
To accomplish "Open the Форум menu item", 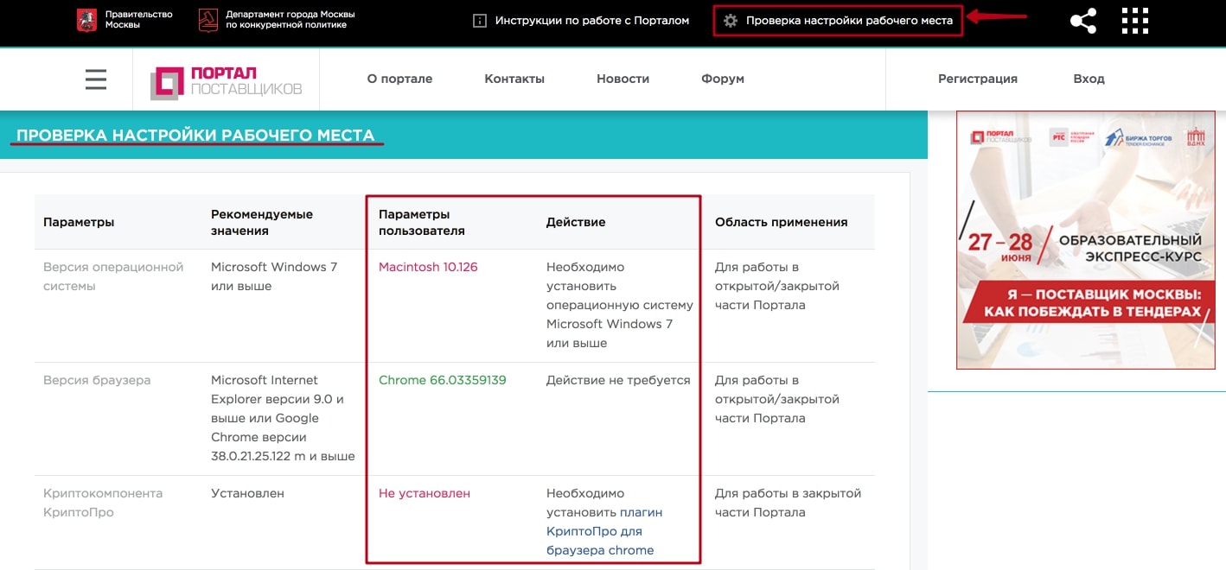I will [723, 79].
